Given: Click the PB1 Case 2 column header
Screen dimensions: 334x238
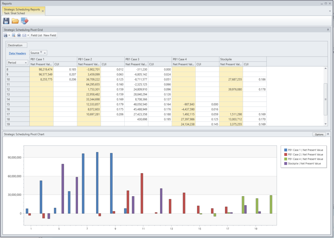Looking at the screenshot, I should tap(101, 59).
